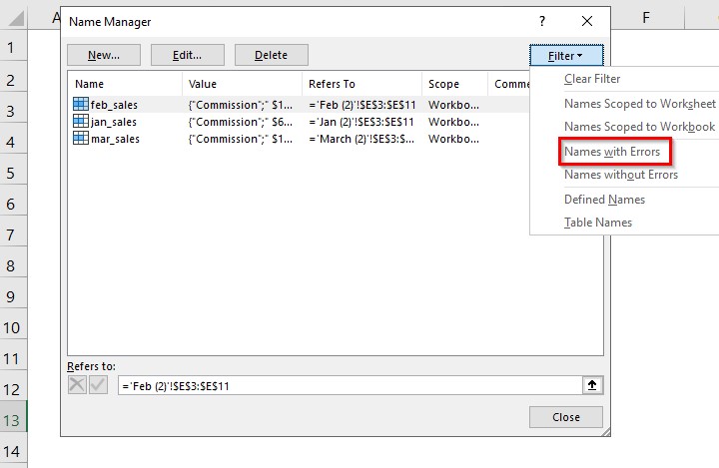Image resolution: width=719 pixels, height=468 pixels.
Task: Select Names Scoped to Worksheet
Action: (x=640, y=104)
